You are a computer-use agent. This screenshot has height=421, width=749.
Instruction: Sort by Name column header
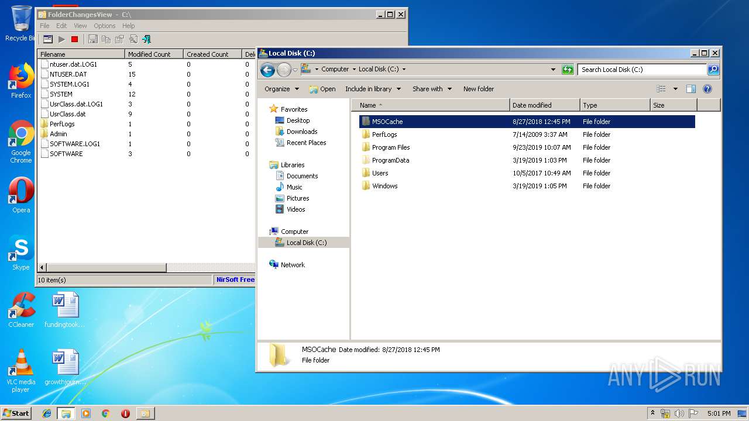coord(431,105)
